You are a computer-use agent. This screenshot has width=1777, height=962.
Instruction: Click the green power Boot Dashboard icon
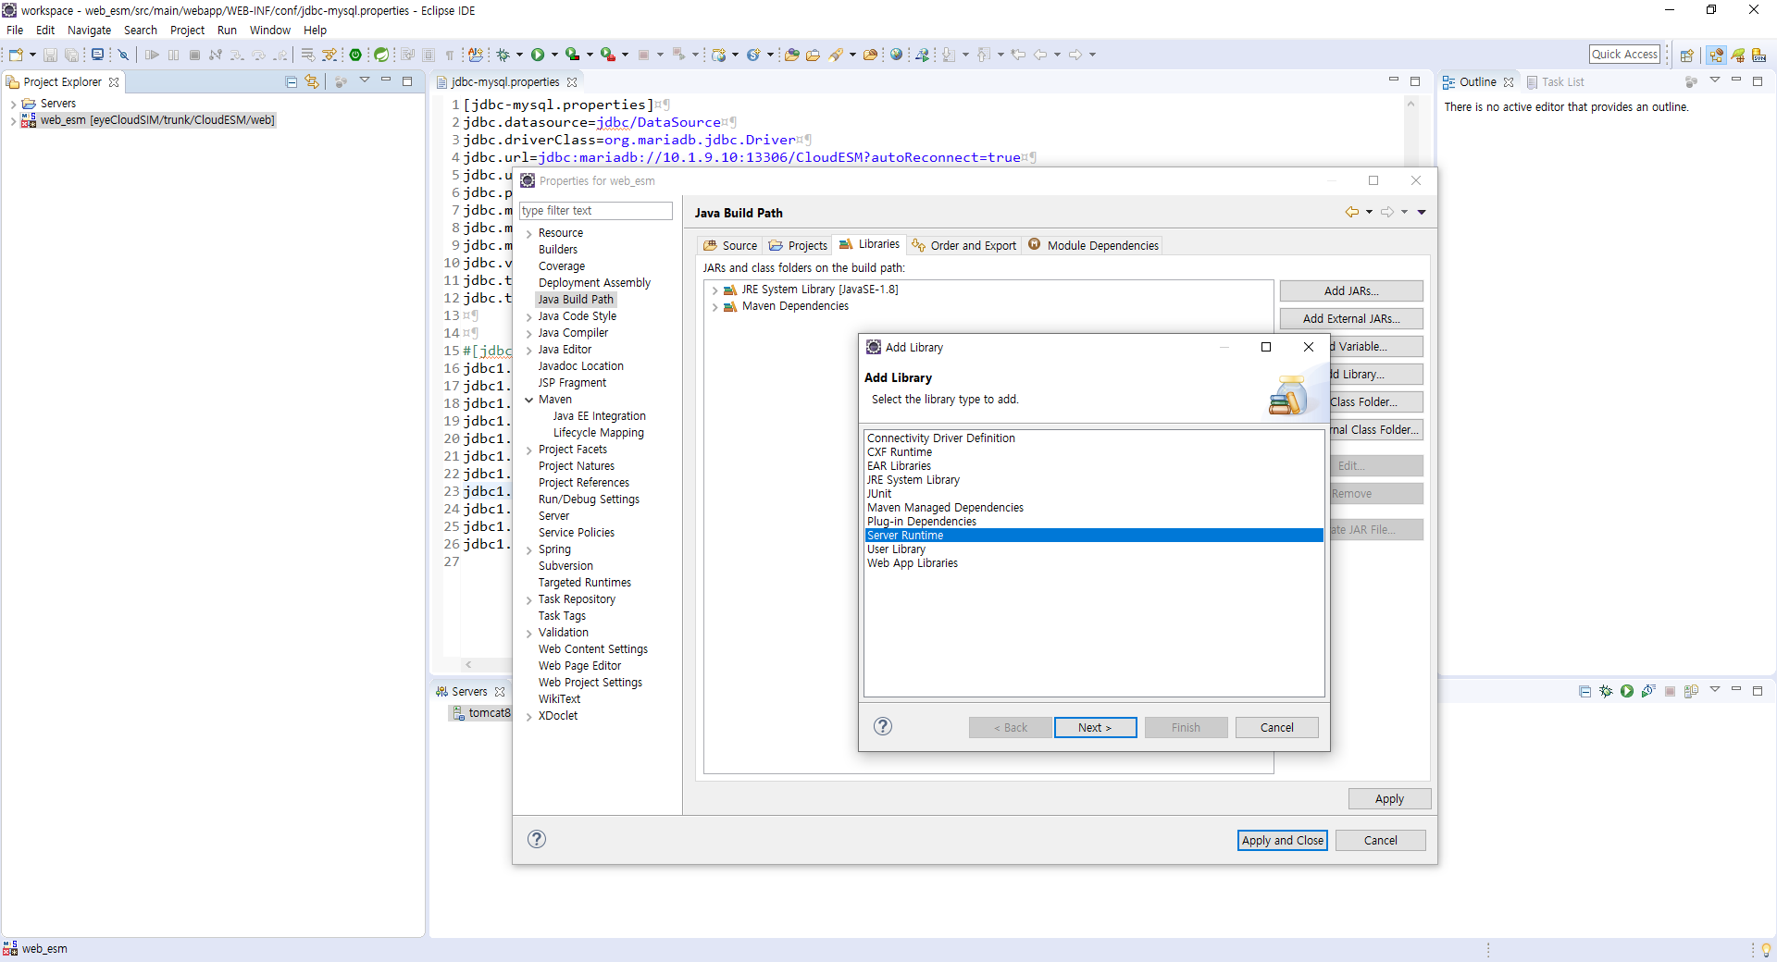point(355,55)
